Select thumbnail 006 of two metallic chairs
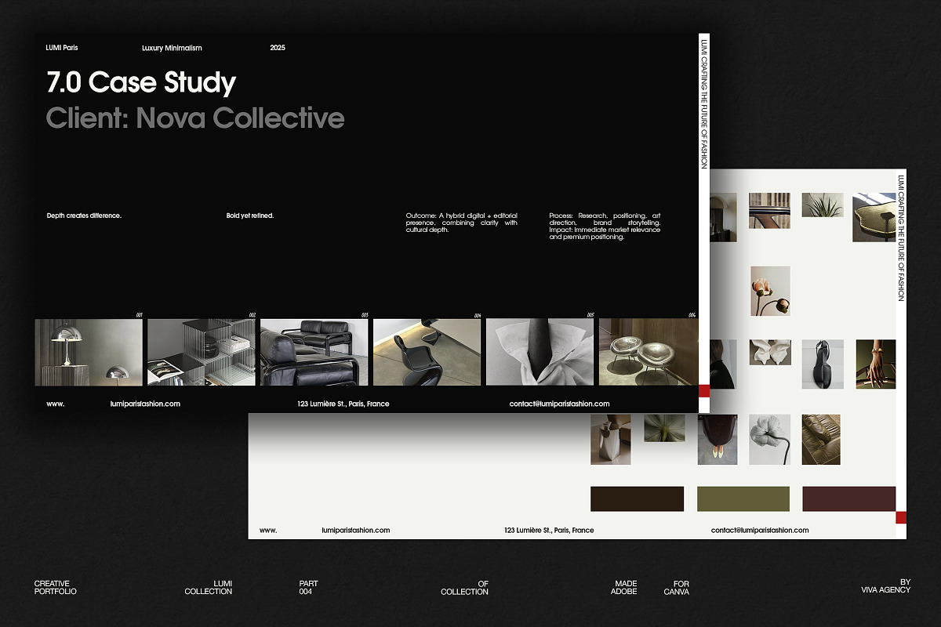 [649, 352]
